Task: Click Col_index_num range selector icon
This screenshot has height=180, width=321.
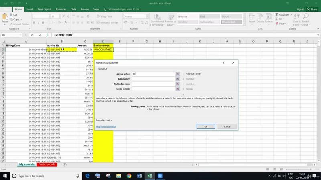Action: [178, 84]
